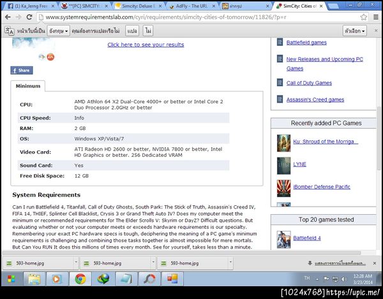Switch to the 'AdFly - The URL' tab
The height and width of the screenshot is (299, 383).
191,6
